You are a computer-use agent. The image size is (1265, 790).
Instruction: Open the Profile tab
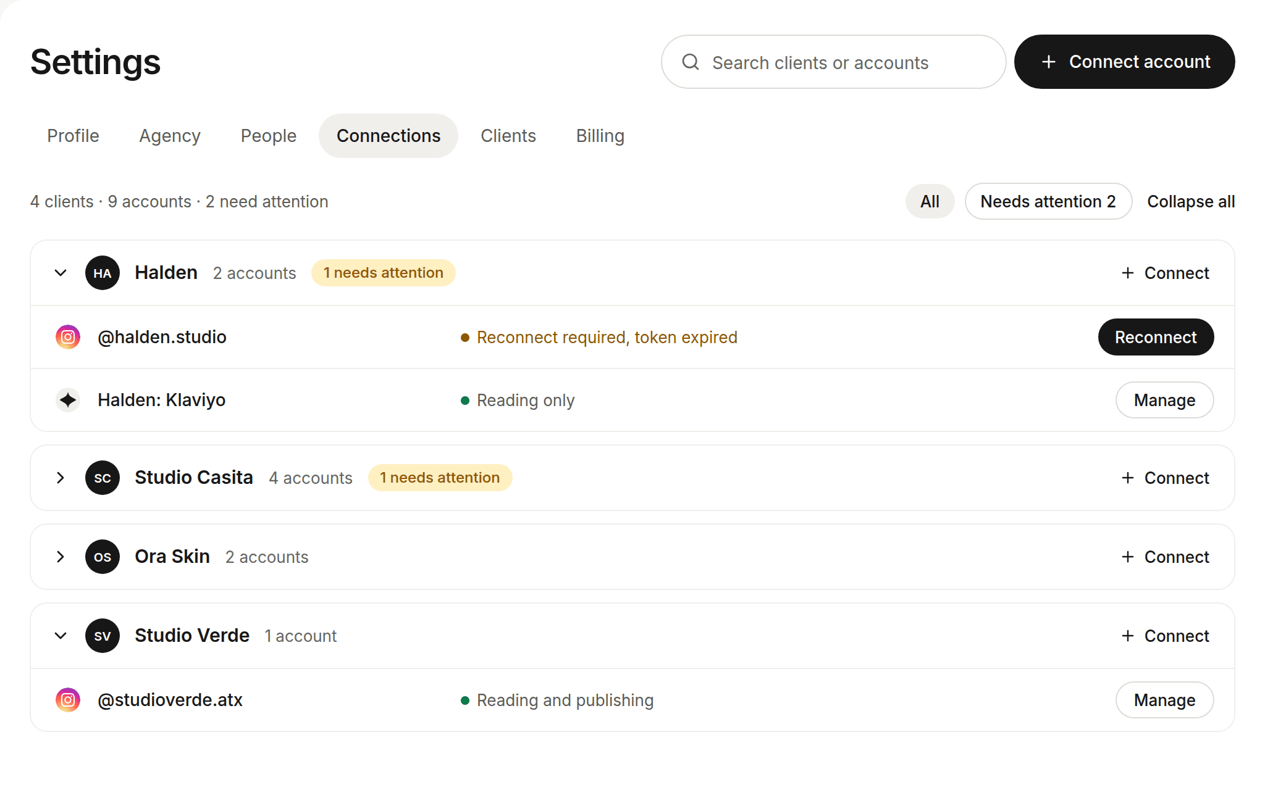73,136
